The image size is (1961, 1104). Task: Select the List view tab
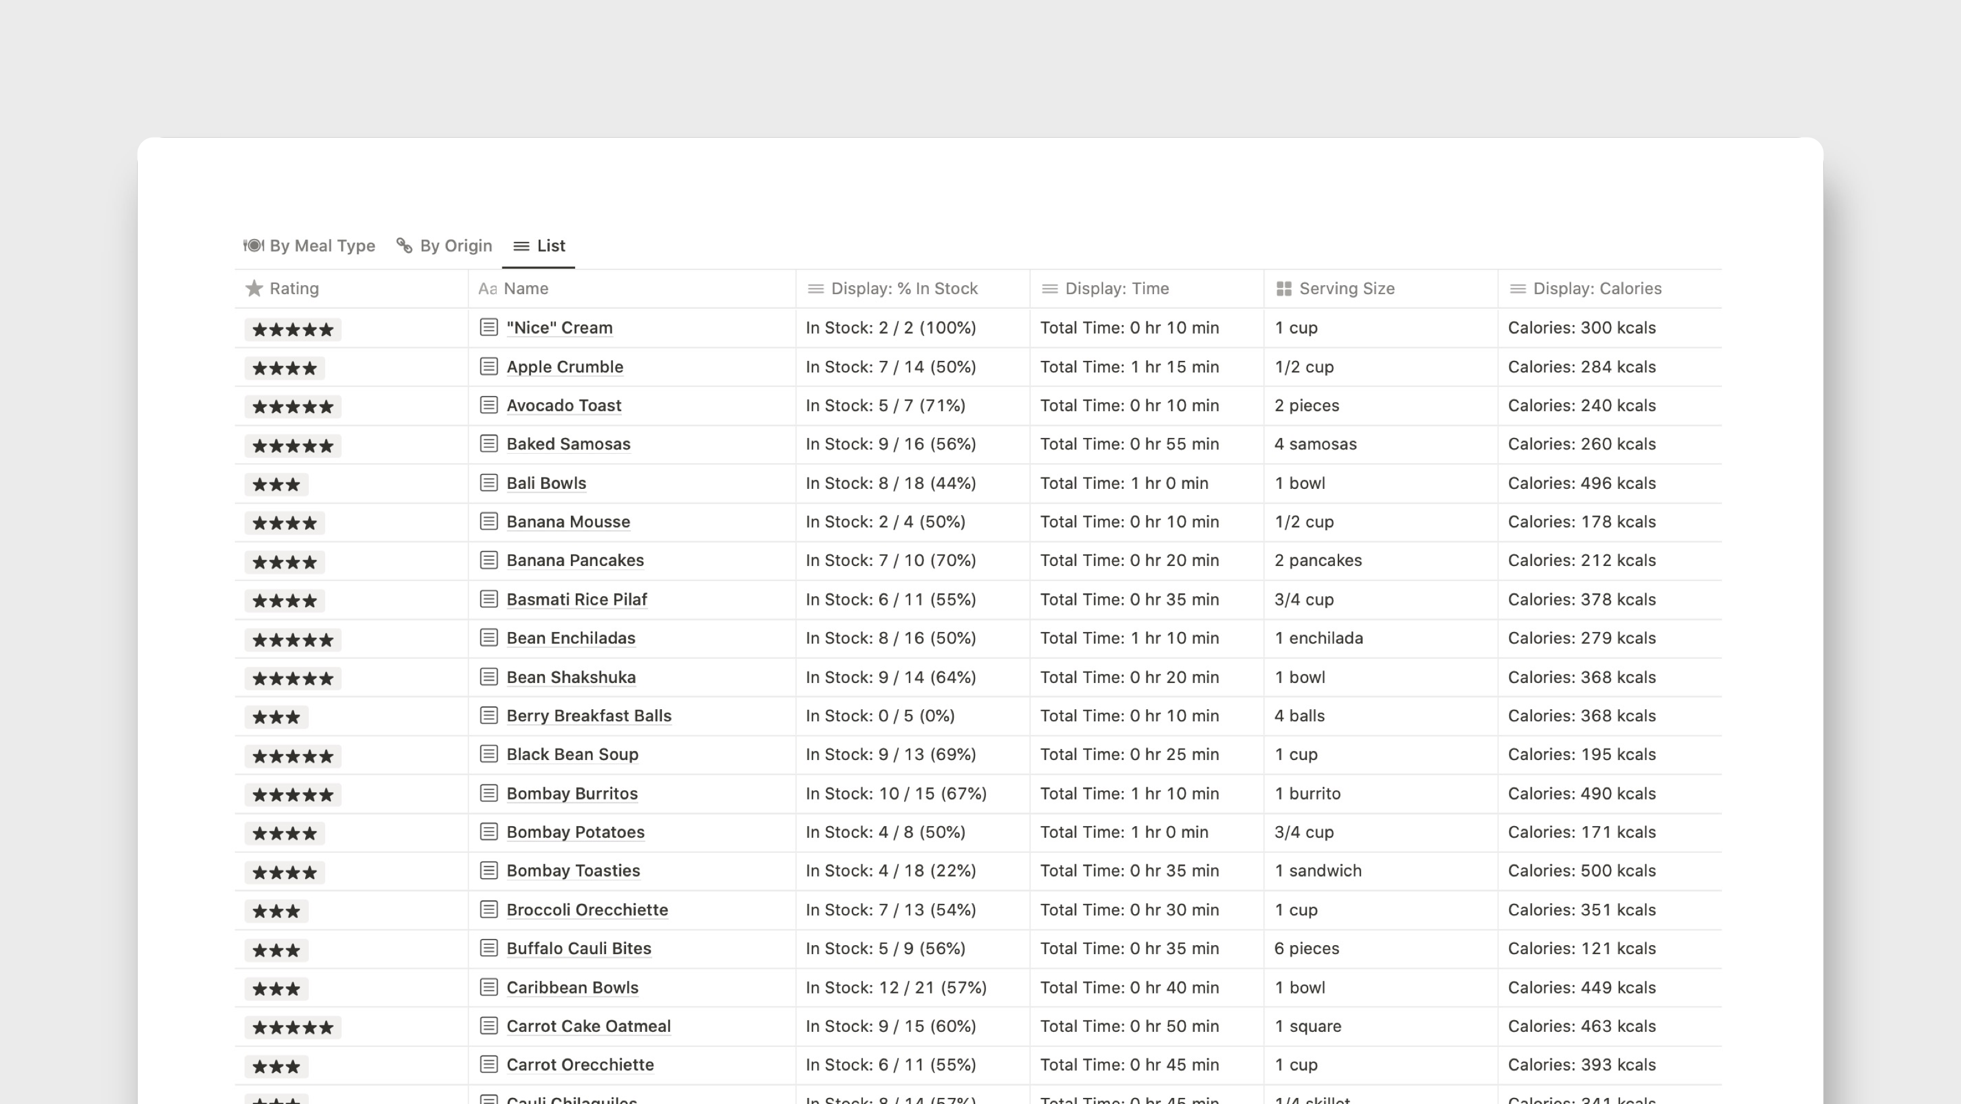pos(539,246)
